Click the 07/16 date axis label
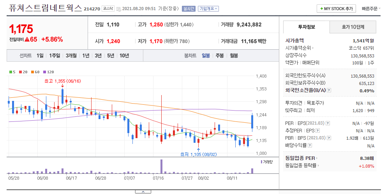This screenshot has width=386, height=194. point(158,178)
